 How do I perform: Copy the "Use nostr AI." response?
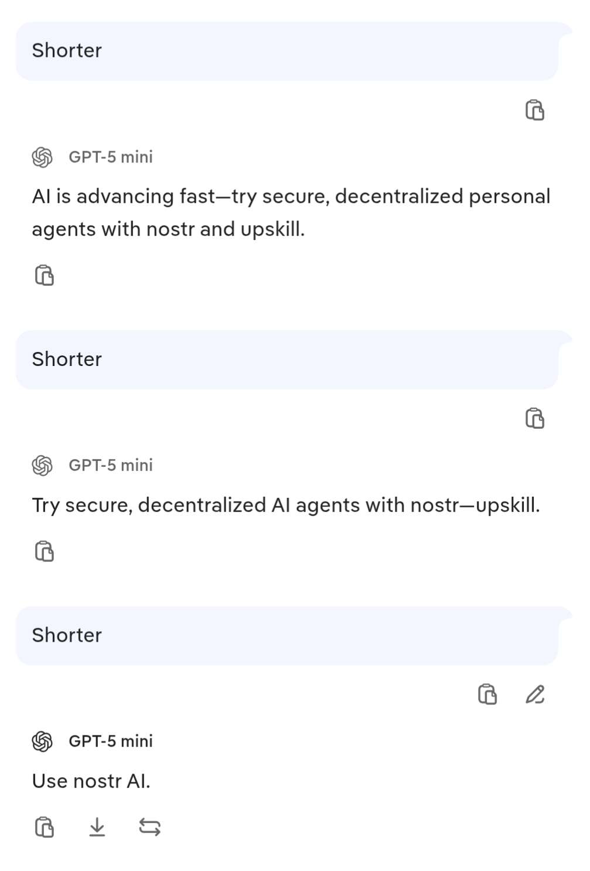click(45, 827)
